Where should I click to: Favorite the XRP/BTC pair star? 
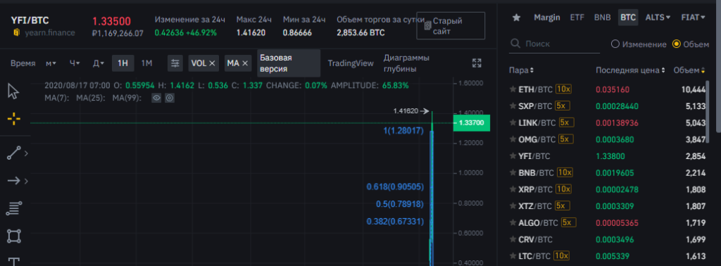[x=513, y=189]
